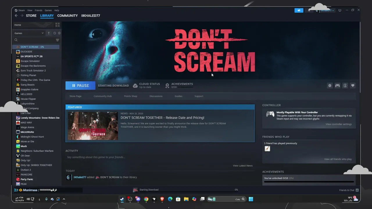Open the IIKHALED77 profile tab
Screen dimensions: 372x209
[x=91, y=16]
